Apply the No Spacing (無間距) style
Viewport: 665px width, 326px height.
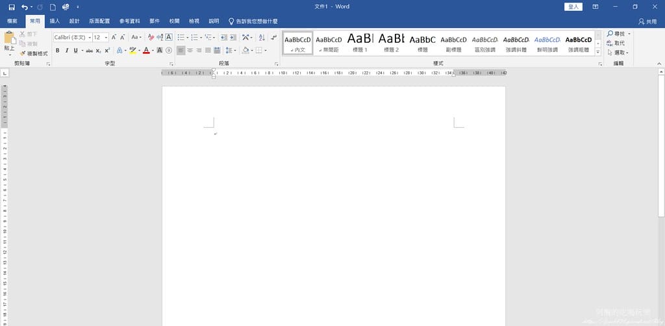point(329,44)
